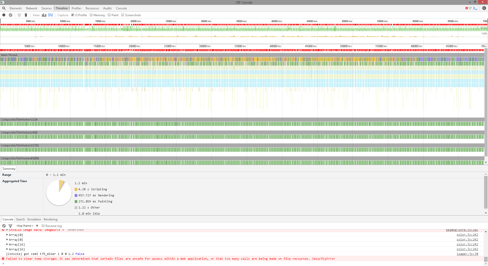The width and height of the screenshot is (488, 266).
Task: Collapse the CompositorTileWorker3/2792 section header
Action: [x=242, y=145]
